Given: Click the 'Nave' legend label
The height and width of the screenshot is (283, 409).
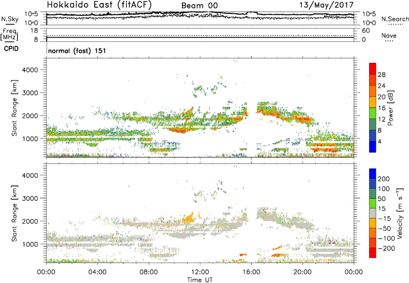Looking at the screenshot, I should coord(389,36).
